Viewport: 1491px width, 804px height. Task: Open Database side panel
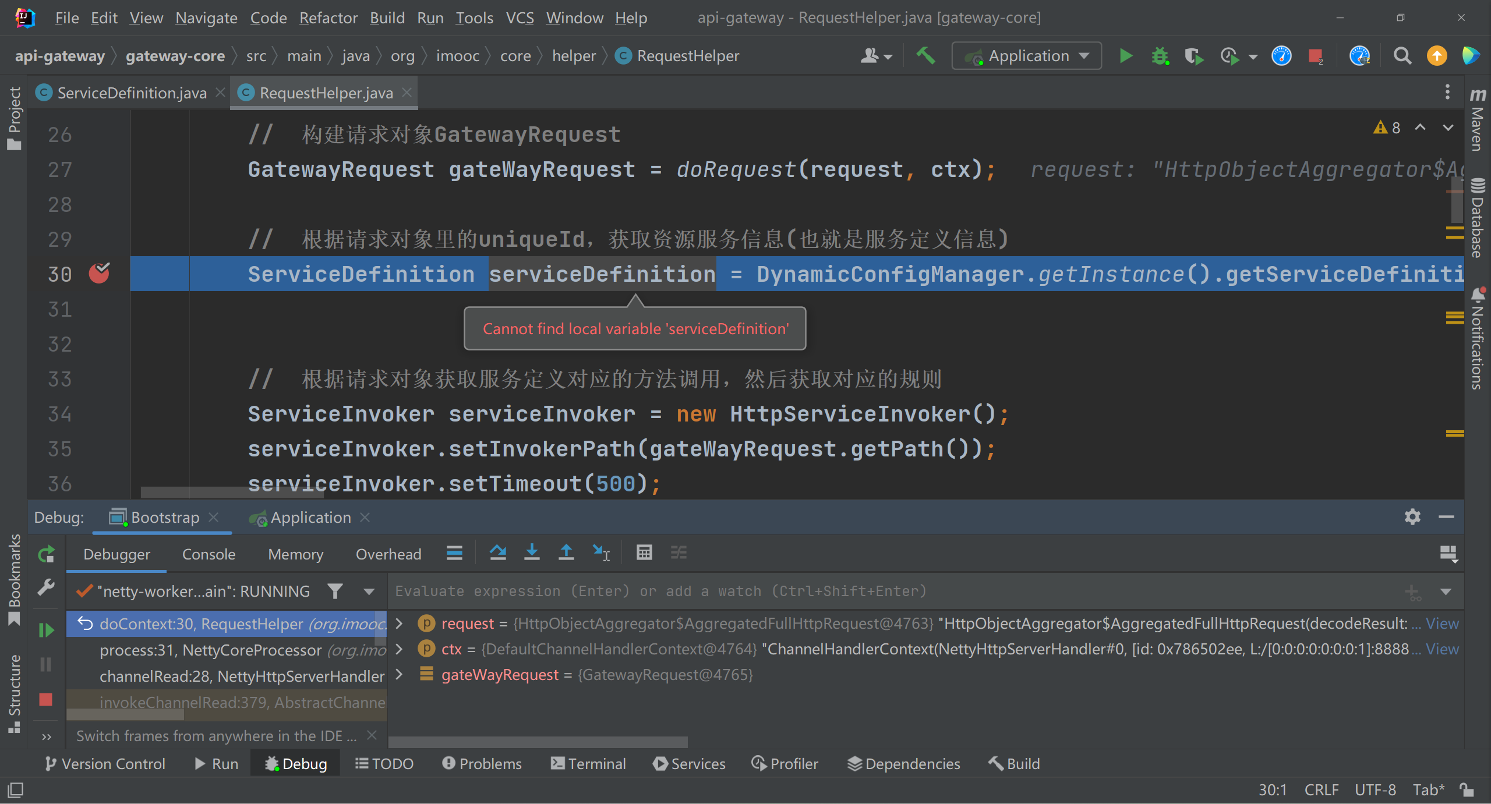coord(1478,217)
